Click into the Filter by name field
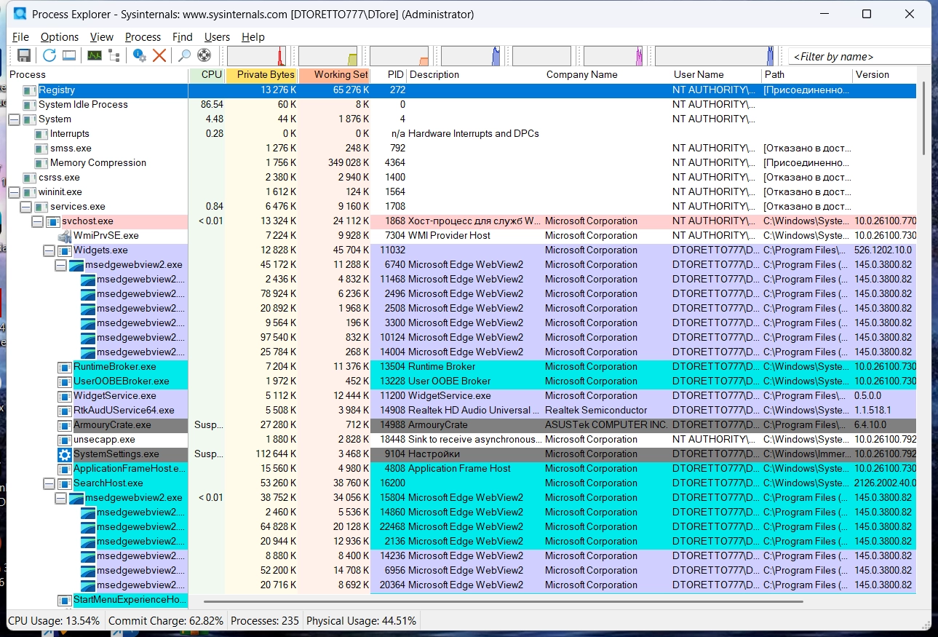 tap(859, 56)
